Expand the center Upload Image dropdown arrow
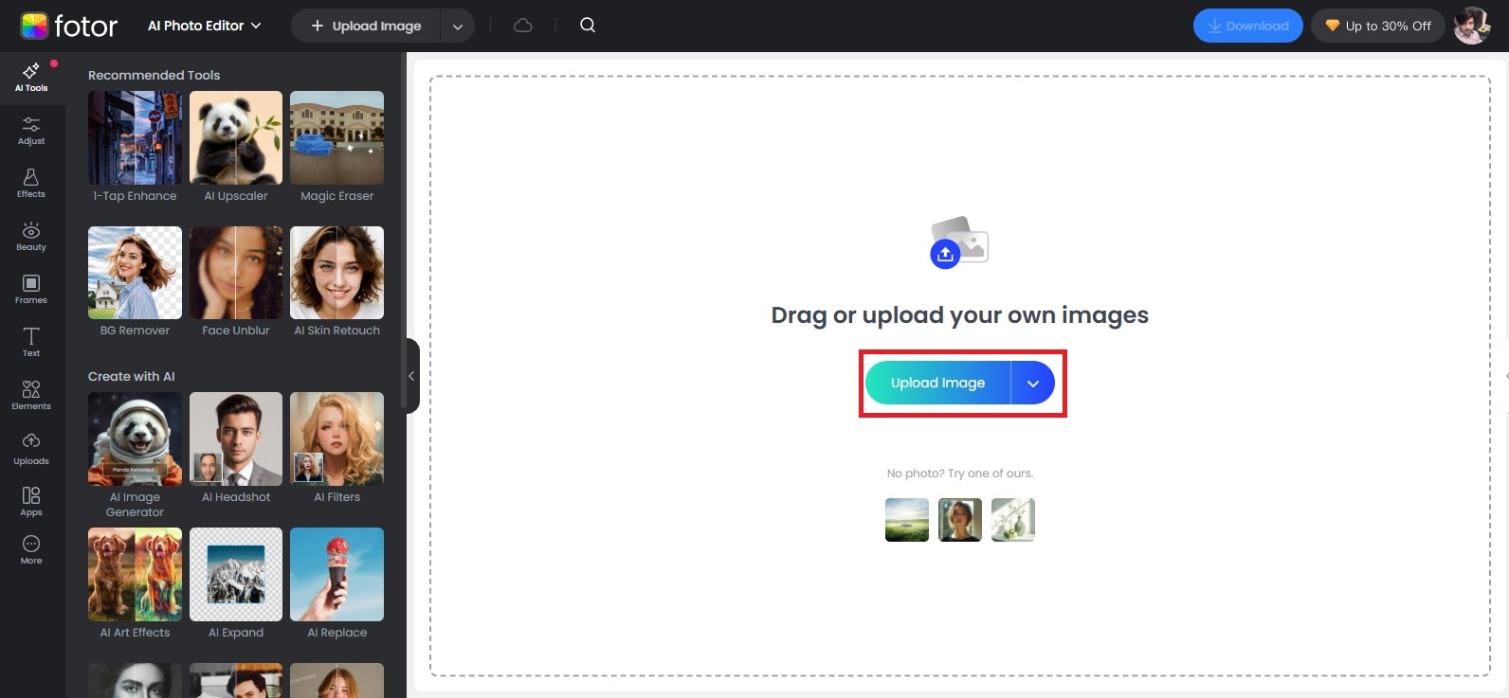Image resolution: width=1509 pixels, height=698 pixels. (x=1033, y=383)
